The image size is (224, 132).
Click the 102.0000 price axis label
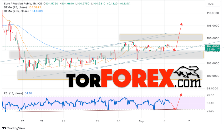tap(213, 63)
